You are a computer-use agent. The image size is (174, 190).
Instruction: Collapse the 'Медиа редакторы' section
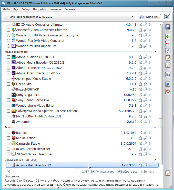(155, 52)
